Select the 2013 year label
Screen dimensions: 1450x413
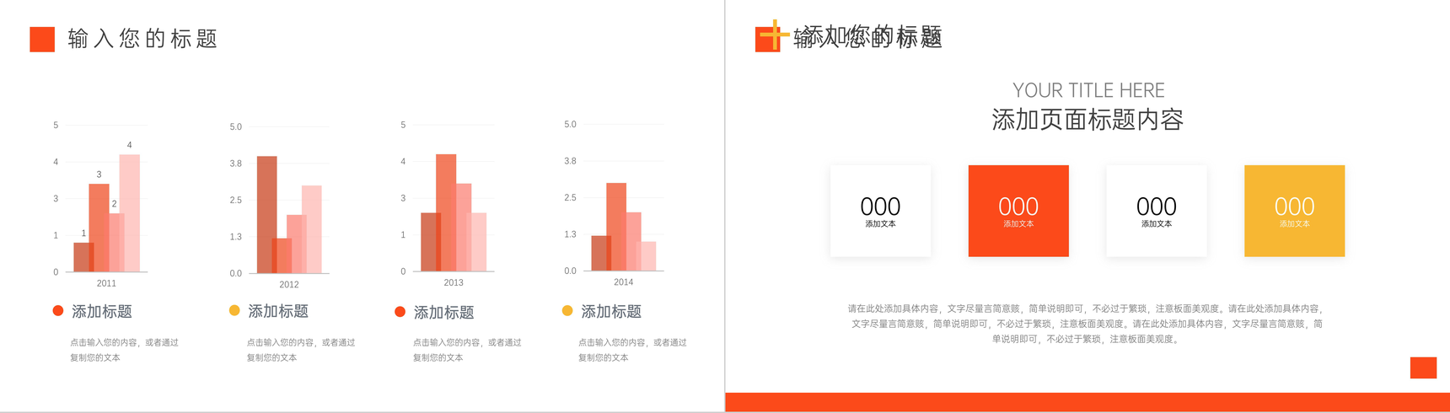click(454, 282)
